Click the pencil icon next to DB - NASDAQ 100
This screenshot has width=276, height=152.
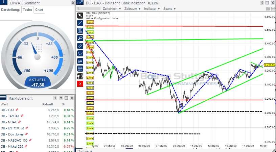(x=30, y=140)
